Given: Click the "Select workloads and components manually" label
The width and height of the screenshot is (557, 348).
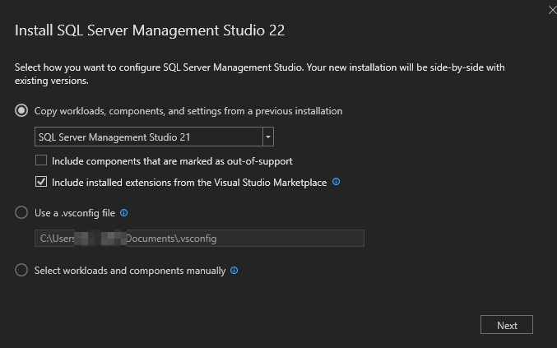Looking at the screenshot, I should (x=130, y=270).
